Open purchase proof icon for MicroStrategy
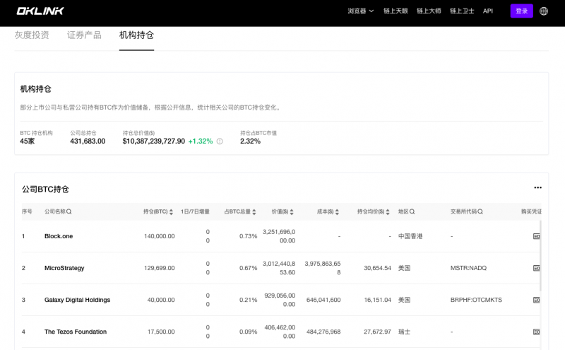 tap(536, 268)
